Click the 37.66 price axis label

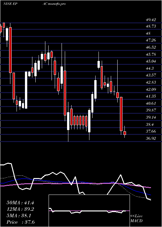(151, 131)
